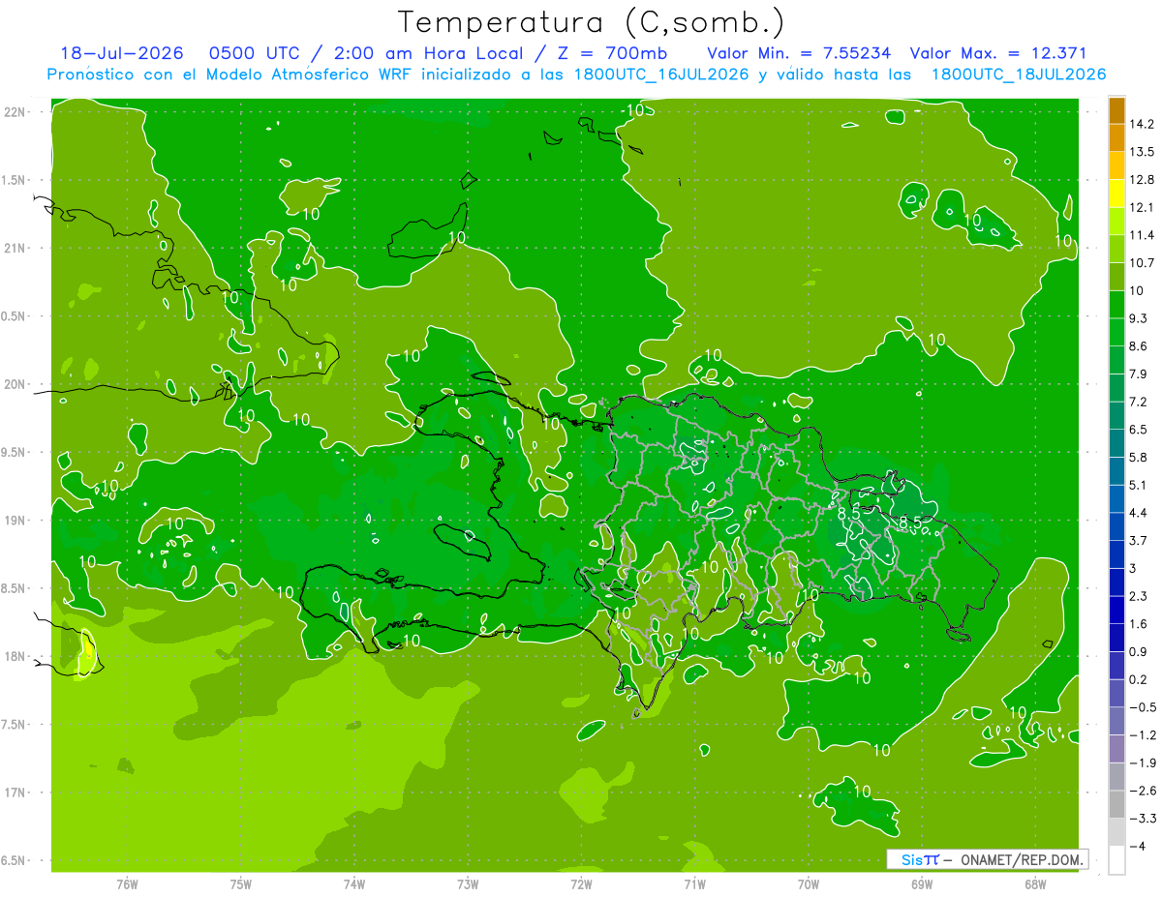This screenshot has width=1162, height=897.
Task: Select 'Valor Min. = 7.55234' text
Action: pyautogui.click(x=800, y=53)
